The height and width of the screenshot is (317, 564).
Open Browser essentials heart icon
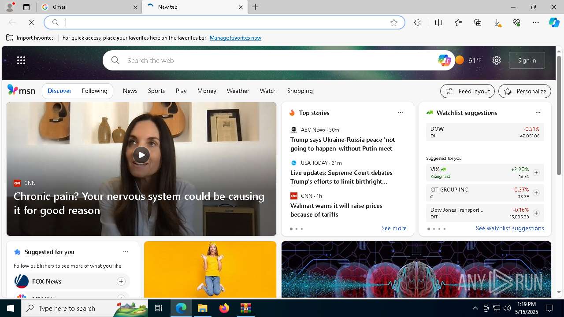pos(516,22)
